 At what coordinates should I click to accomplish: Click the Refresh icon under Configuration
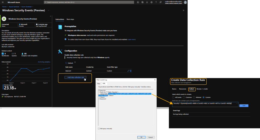pos(66,63)
